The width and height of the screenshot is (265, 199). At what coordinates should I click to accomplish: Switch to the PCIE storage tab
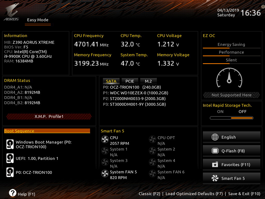[x=130, y=81]
